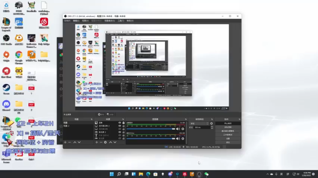Toggle visibility of the image source row
The width and height of the screenshot is (318, 178).
click(x=120, y=123)
